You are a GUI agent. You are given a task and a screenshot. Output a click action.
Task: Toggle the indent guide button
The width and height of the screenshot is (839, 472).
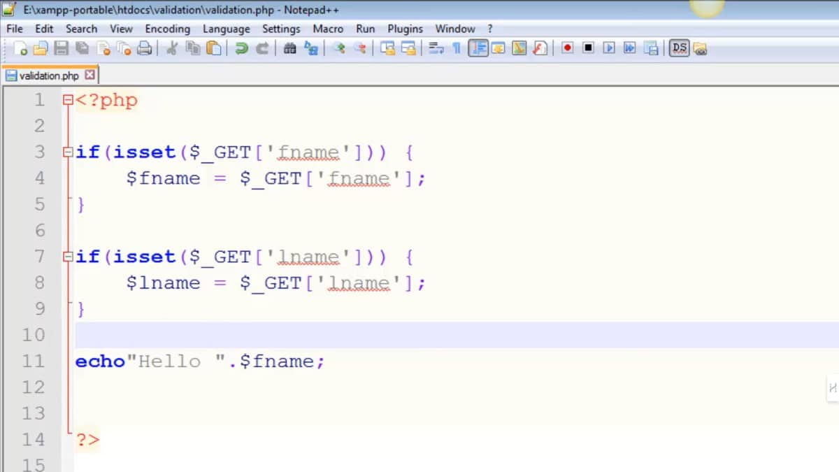478,48
